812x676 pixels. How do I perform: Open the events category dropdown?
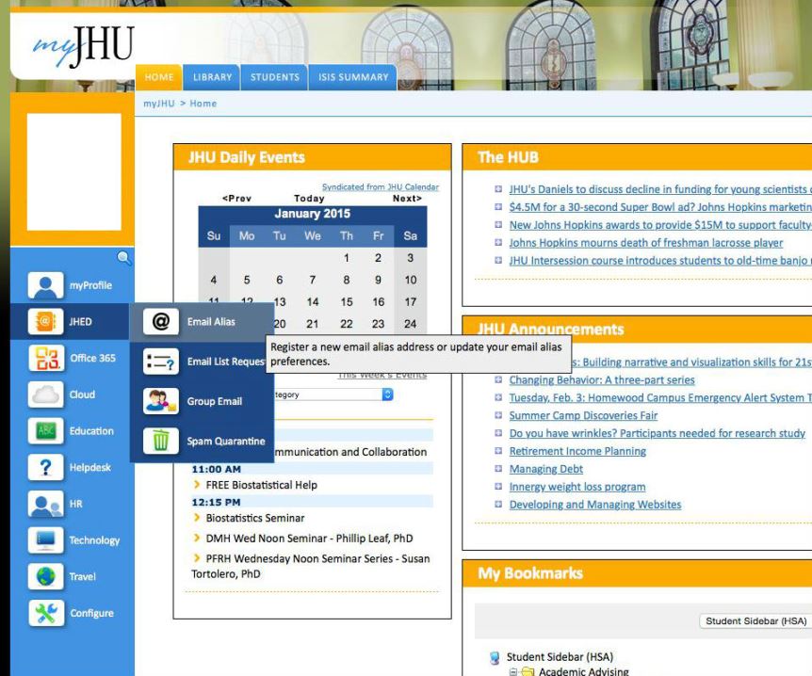(333, 394)
